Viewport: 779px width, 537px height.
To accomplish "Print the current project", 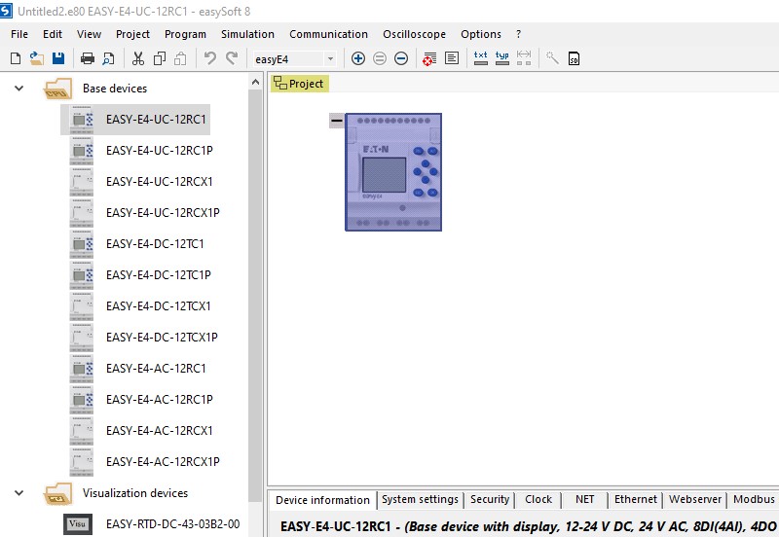I will click(x=88, y=58).
